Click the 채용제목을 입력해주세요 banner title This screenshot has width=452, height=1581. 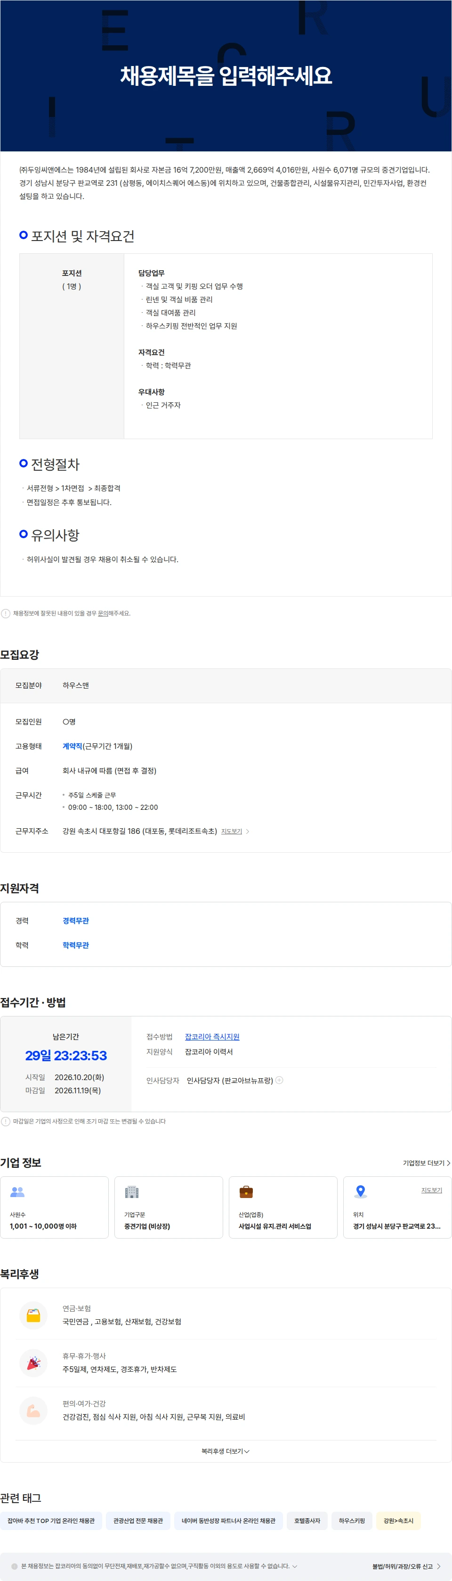pos(226,76)
